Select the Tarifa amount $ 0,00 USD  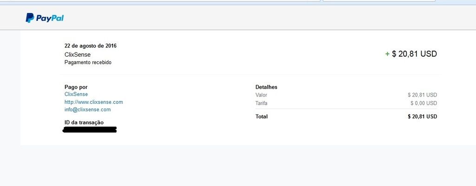(424, 103)
